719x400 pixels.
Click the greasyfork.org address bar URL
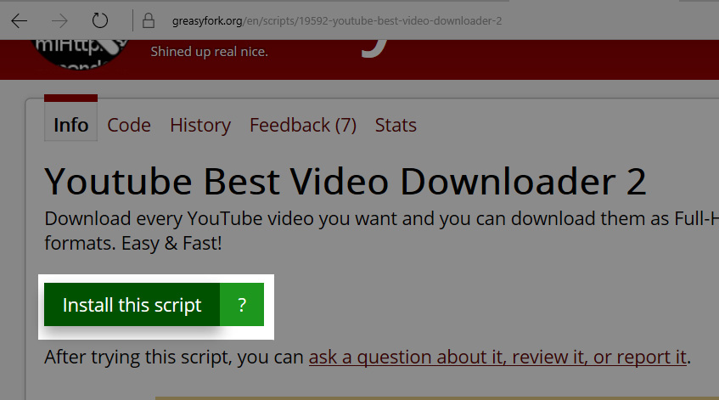pos(336,21)
